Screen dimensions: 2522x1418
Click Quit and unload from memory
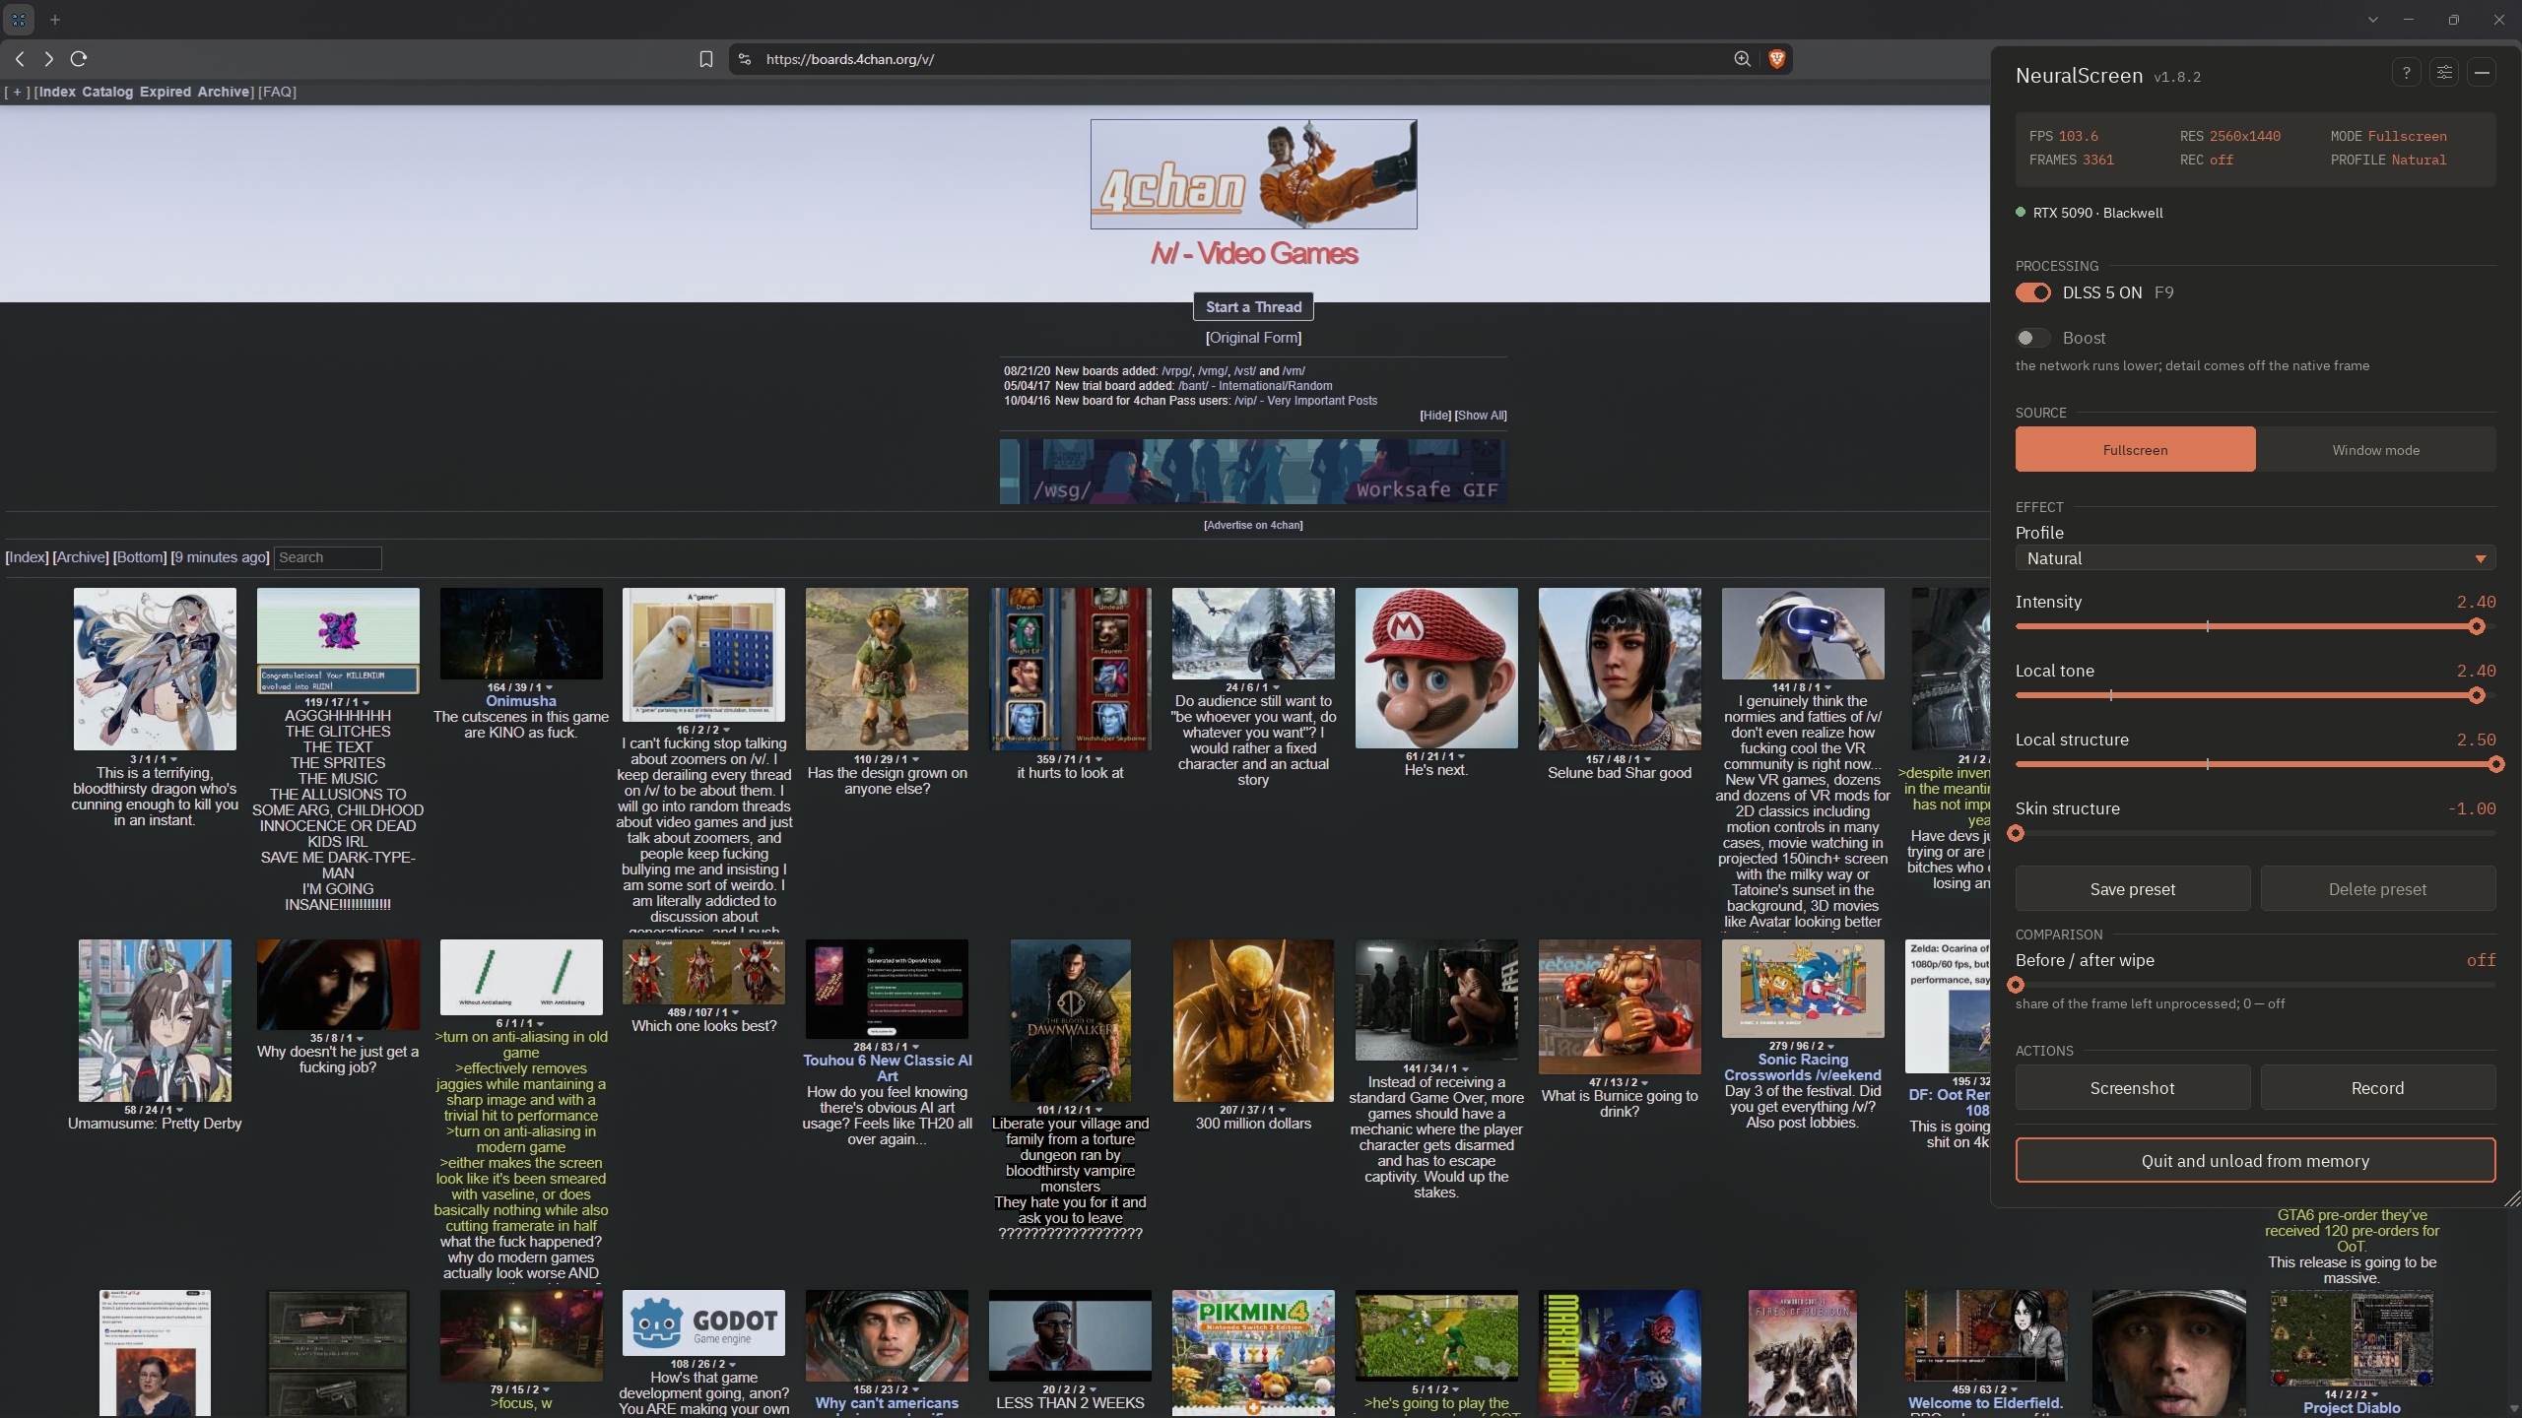click(2255, 1161)
